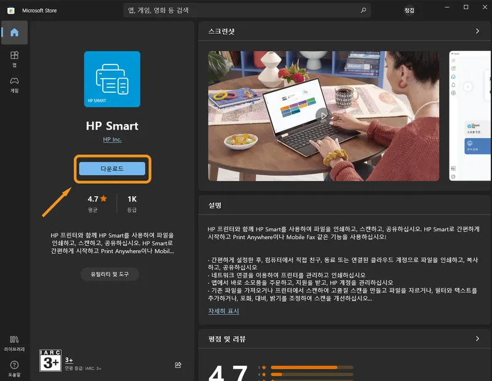Click the share icon below the app description

(178, 364)
